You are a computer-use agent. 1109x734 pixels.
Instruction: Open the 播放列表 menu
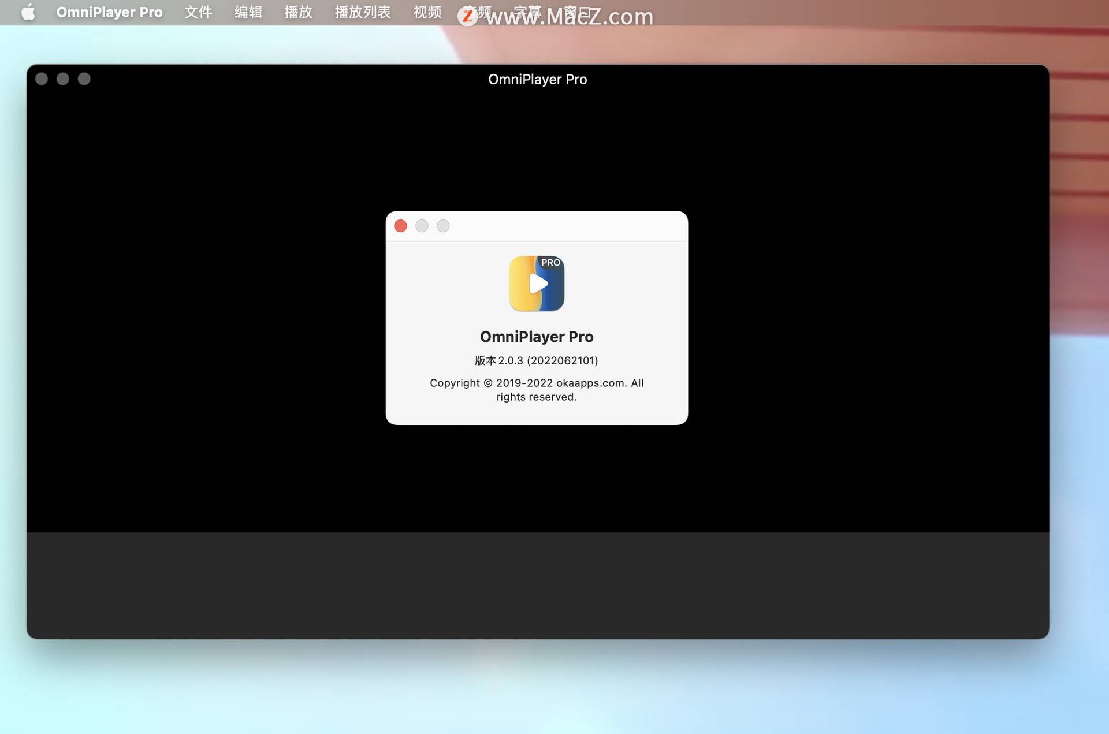[x=363, y=12]
